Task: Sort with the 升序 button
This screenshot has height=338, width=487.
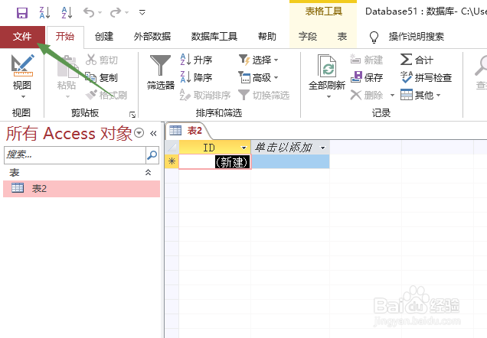Action: point(196,60)
